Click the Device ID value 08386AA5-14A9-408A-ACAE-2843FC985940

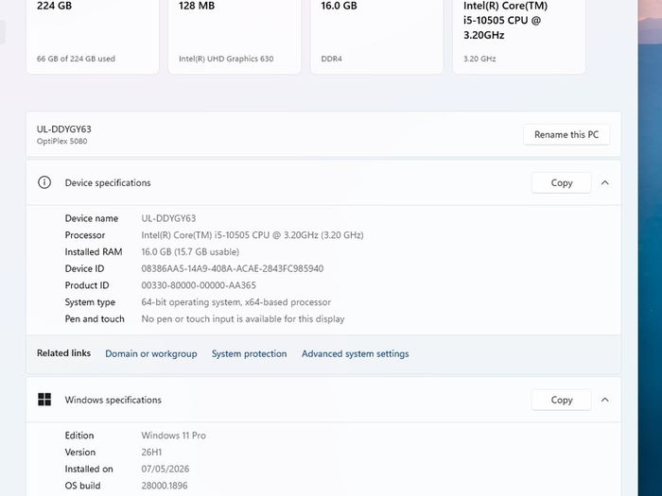coord(233,268)
